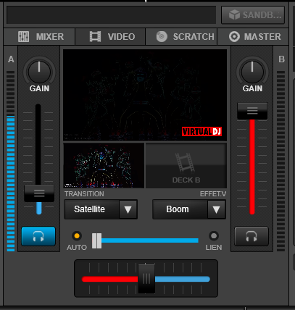Click the video film strip icon

coord(95,37)
